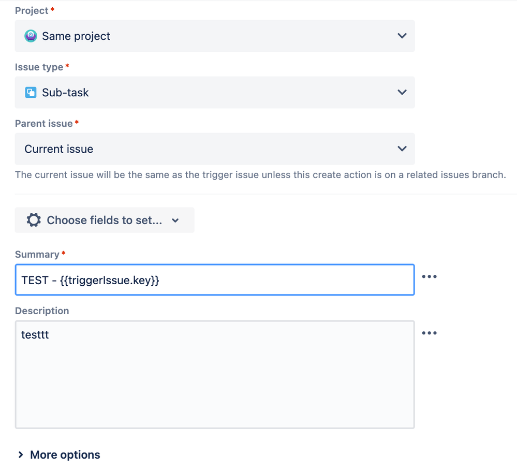
Task: Click the Summary field label
Action: coord(37,255)
